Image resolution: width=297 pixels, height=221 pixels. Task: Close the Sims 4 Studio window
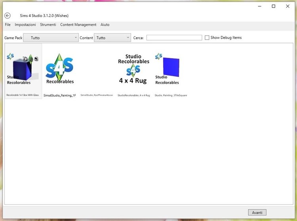pos(287,6)
